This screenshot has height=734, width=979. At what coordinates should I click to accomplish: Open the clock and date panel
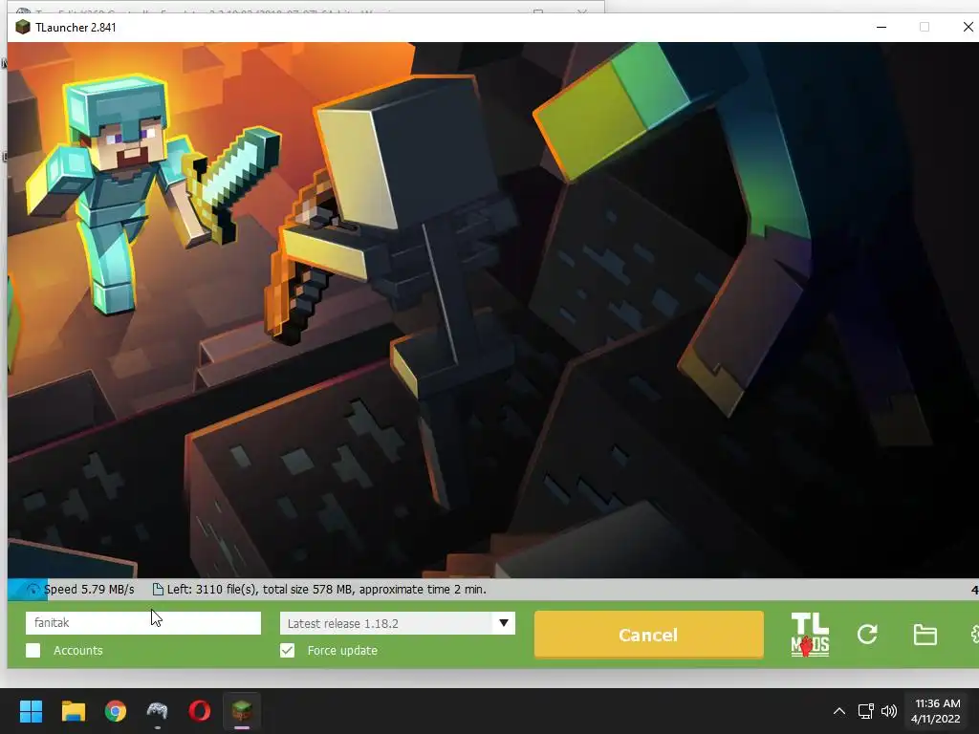click(937, 711)
